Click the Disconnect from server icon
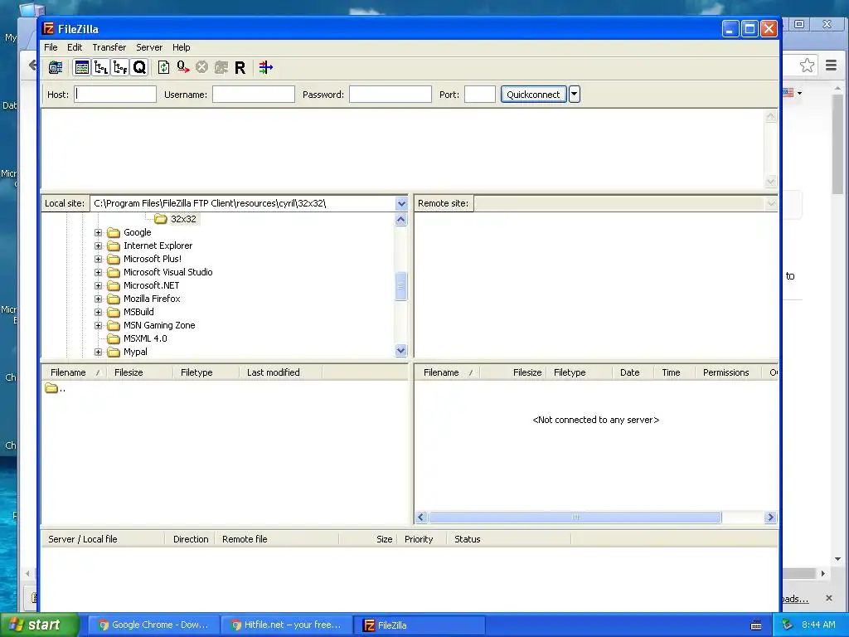Image resolution: width=849 pixels, height=637 pixels. pyautogui.click(x=221, y=67)
